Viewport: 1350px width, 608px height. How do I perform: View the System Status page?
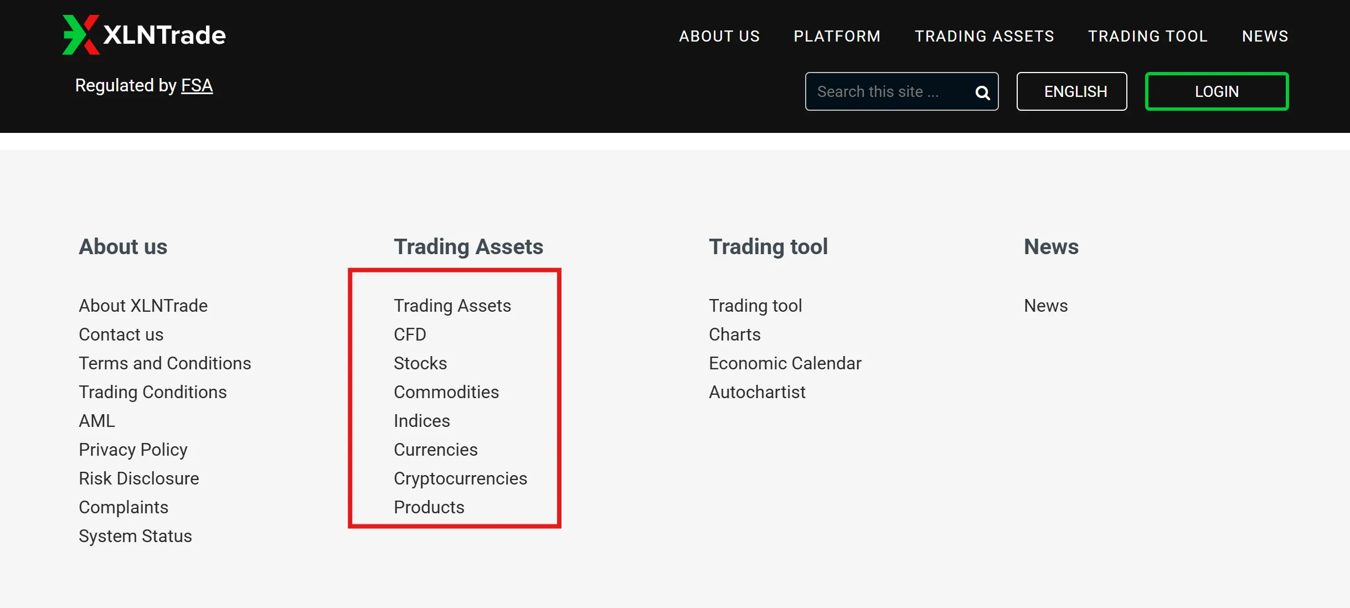point(135,536)
